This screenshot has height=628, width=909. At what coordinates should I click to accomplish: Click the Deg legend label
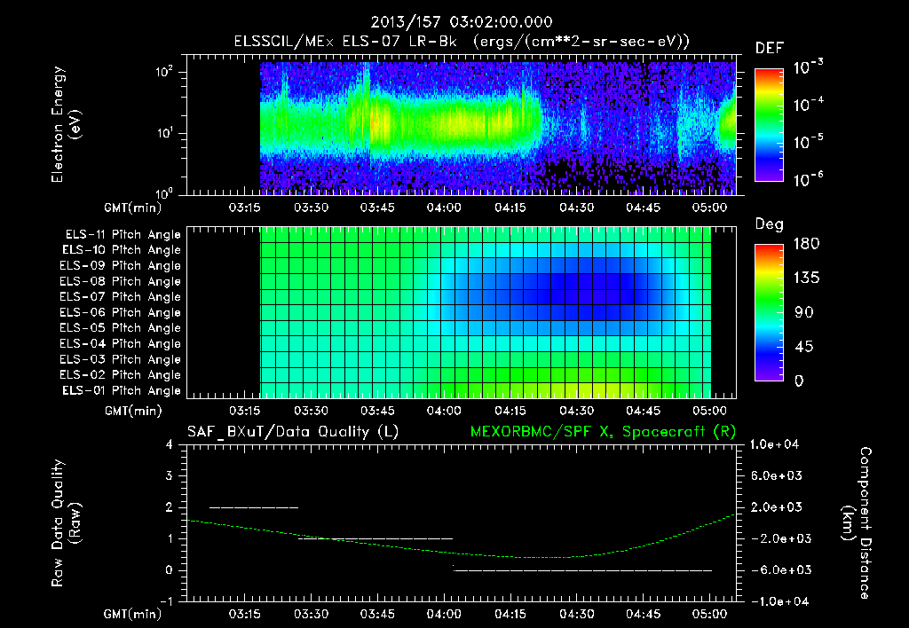click(770, 224)
